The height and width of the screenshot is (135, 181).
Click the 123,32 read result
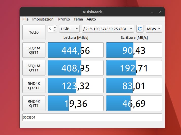pos(76,86)
